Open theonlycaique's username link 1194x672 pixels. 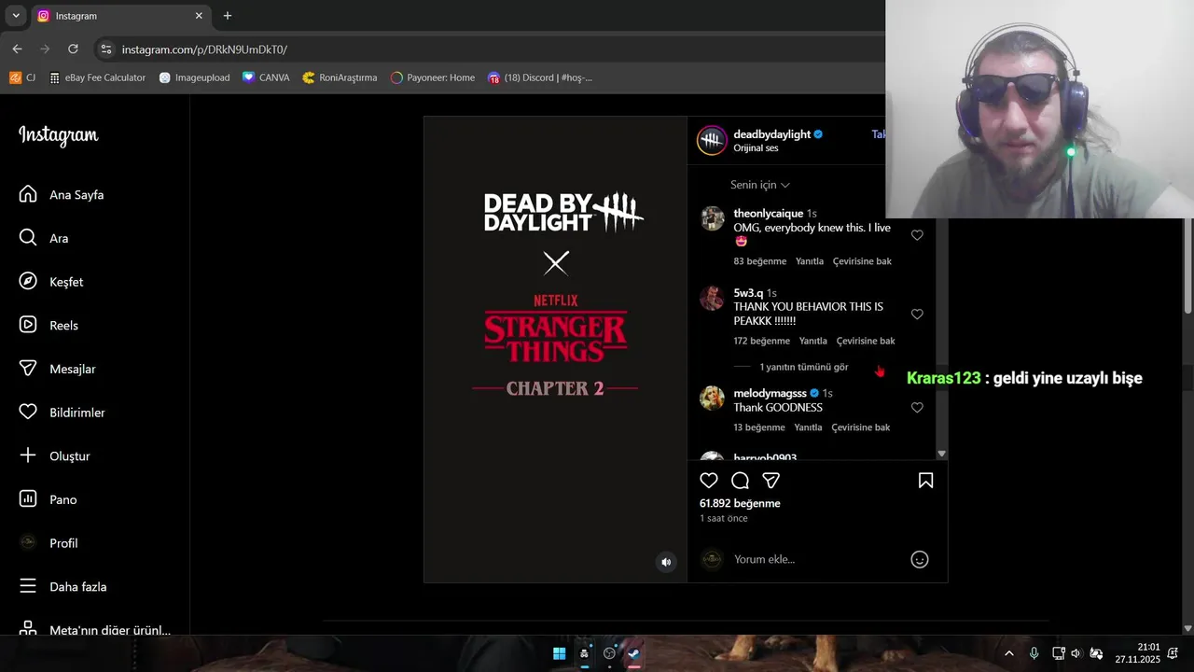point(768,214)
